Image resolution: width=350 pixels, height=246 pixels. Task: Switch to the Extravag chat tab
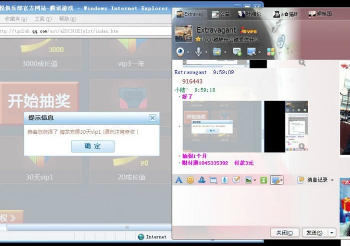click(189, 14)
